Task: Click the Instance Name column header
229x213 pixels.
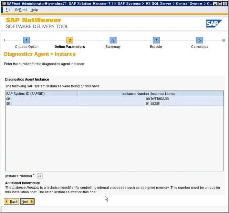Action: pyautogui.click(x=187, y=93)
